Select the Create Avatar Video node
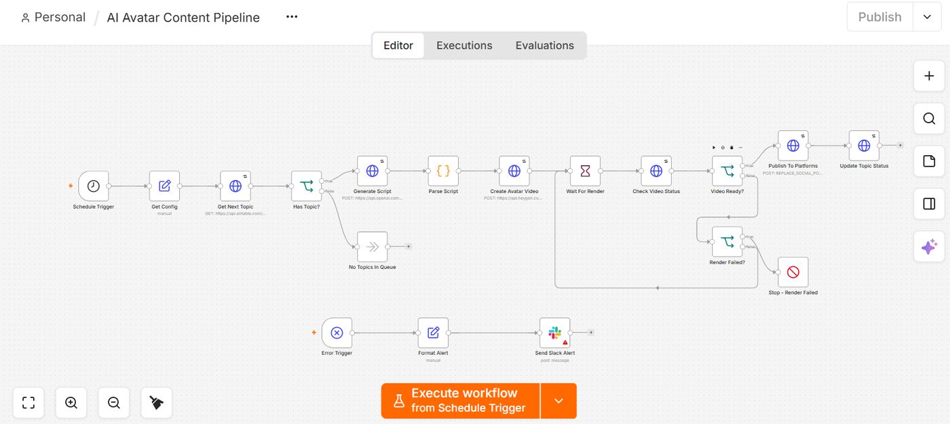 (514, 171)
